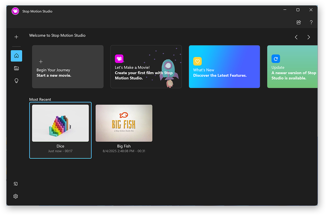This screenshot has width=326, height=215.
Task: Click the plus icon in the sidebar
Action: click(x=16, y=37)
